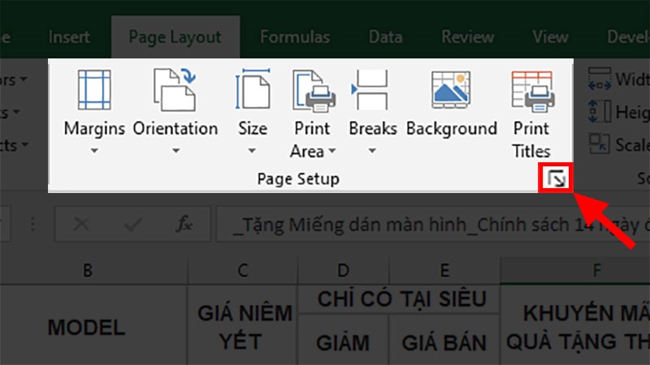This screenshot has width=650, height=365.
Task: Click the Size label
Action: coord(253,129)
